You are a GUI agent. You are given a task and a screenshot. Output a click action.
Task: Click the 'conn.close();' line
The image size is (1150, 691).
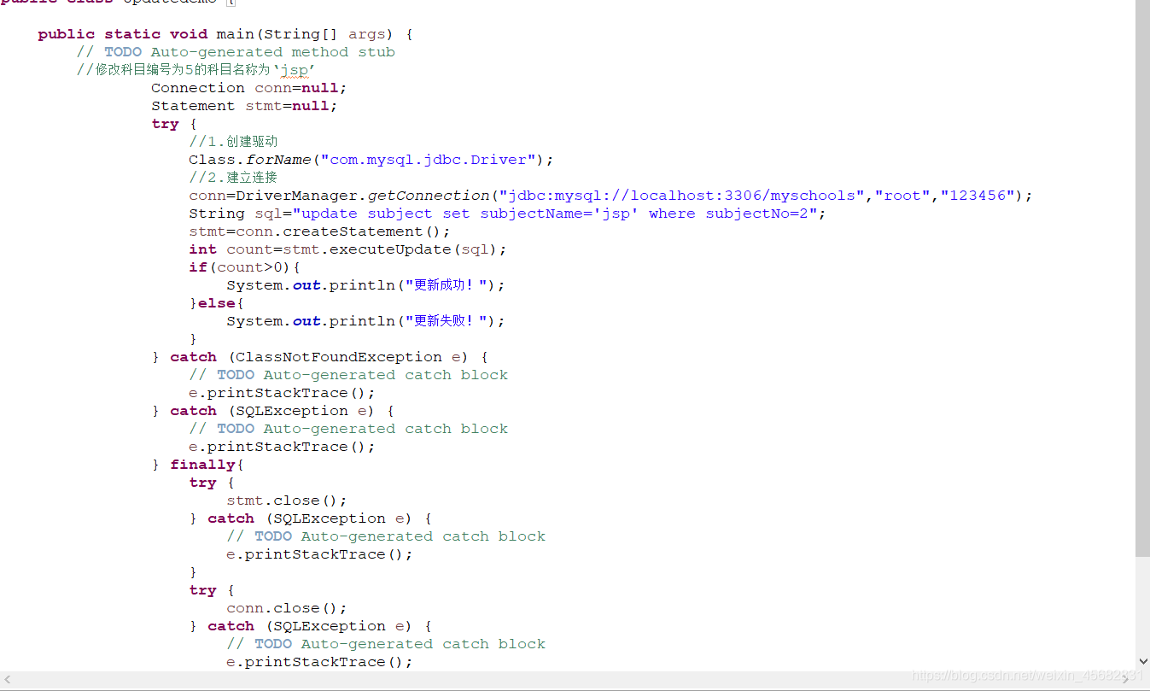point(286,608)
